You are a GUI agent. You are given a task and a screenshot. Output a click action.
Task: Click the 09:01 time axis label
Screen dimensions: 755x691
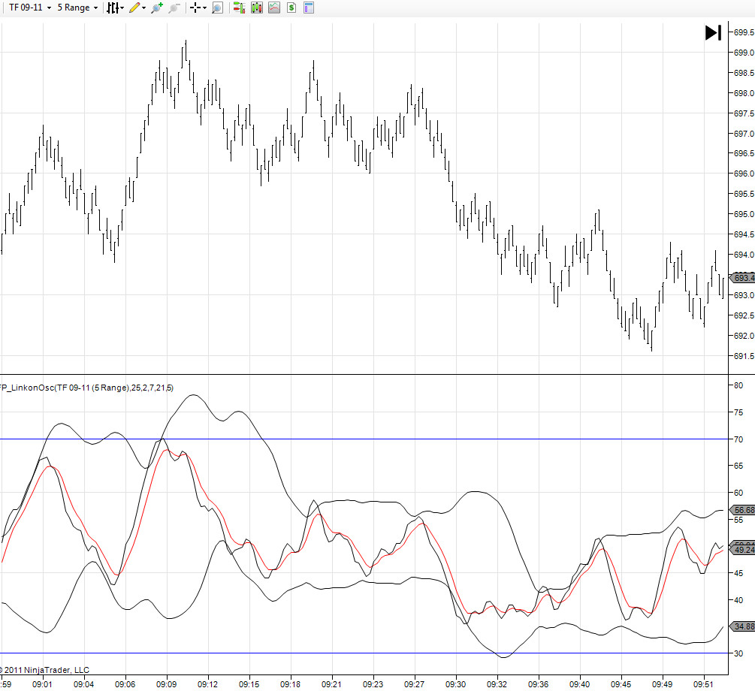(42, 683)
